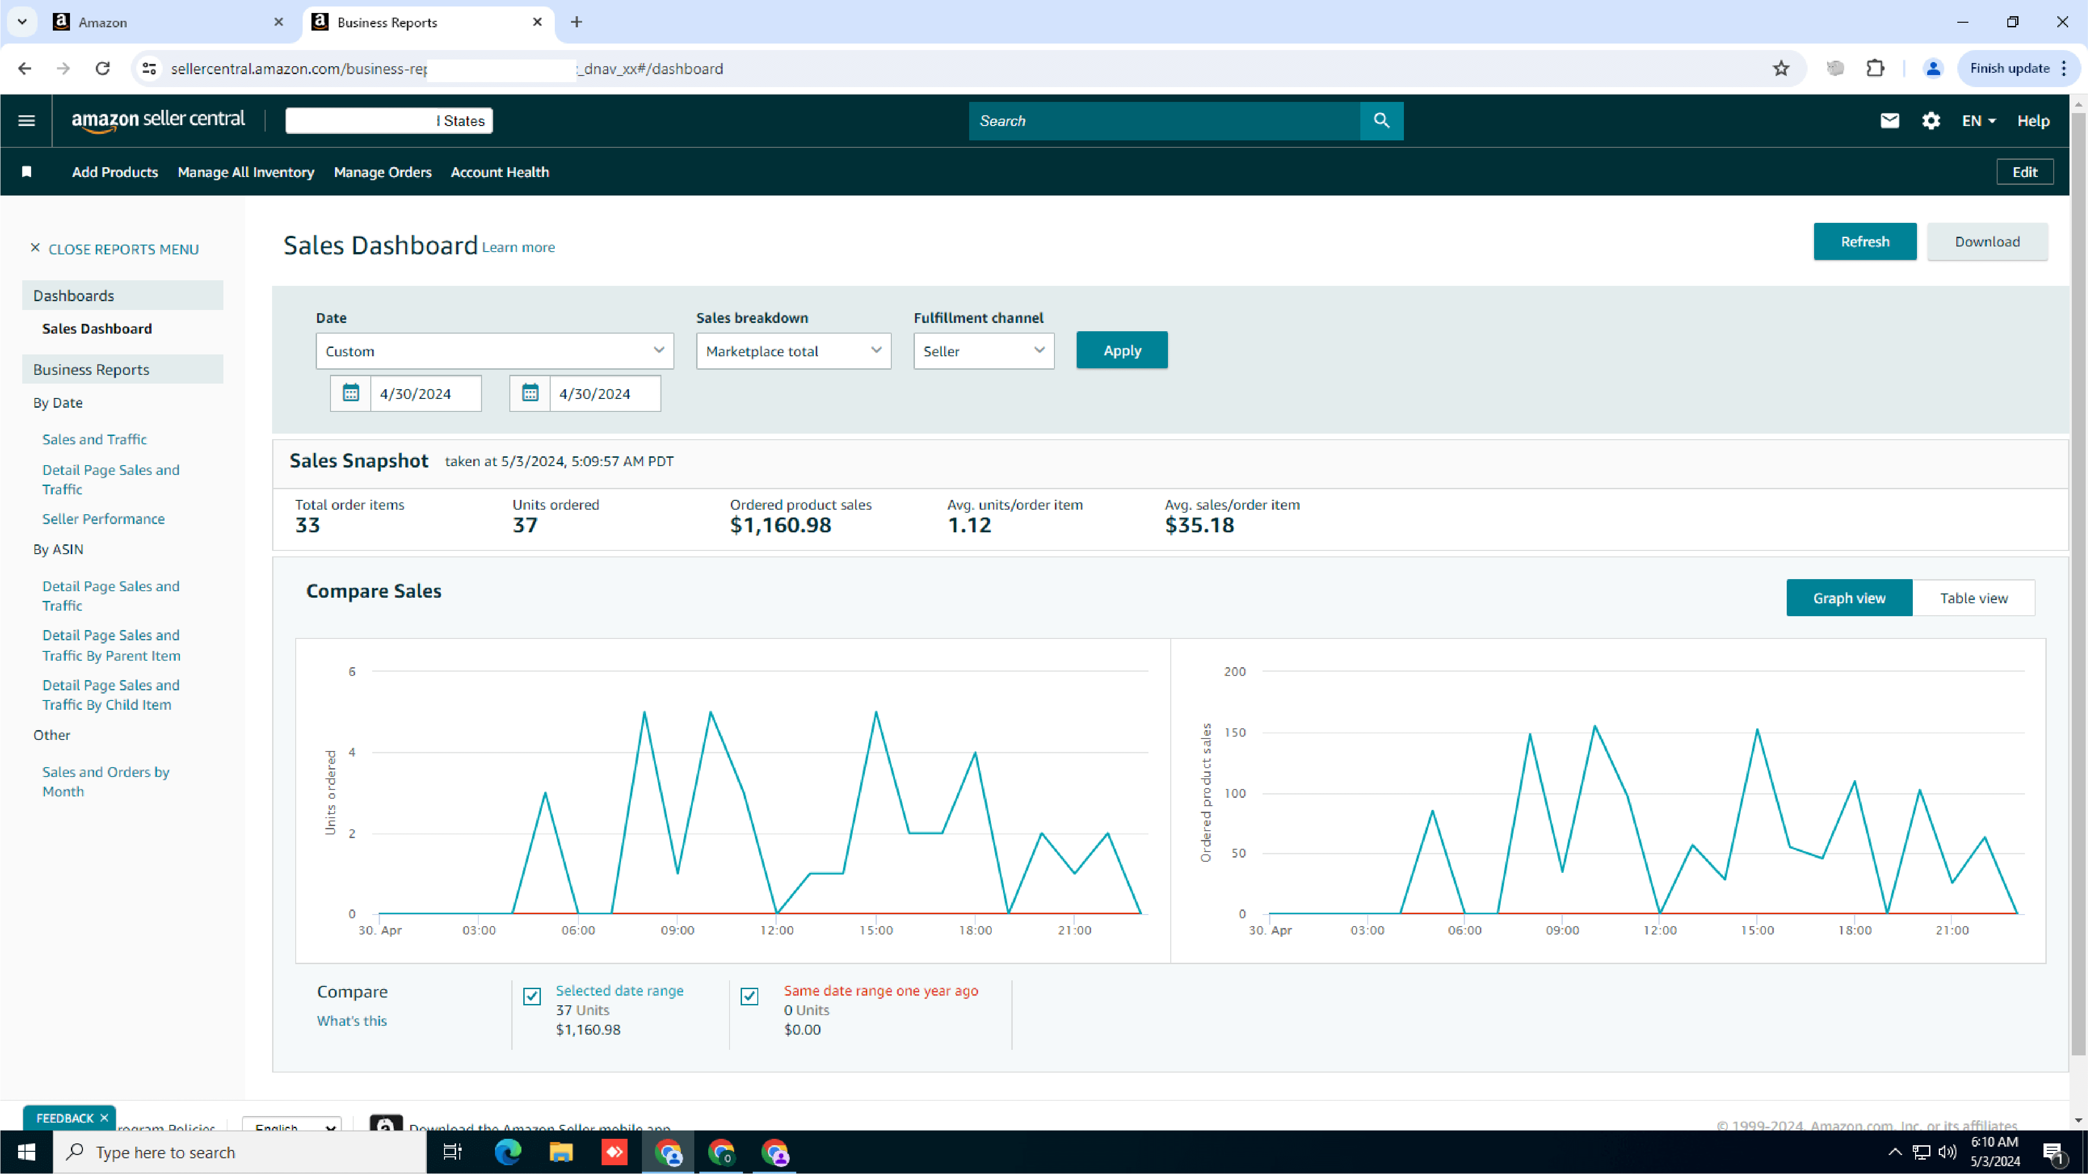Click the Seller Central search field

tap(1164, 121)
